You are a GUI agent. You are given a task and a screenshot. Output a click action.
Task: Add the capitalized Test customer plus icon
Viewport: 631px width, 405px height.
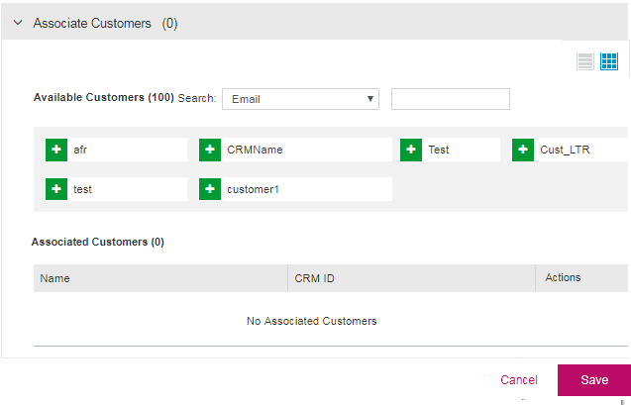coord(411,150)
